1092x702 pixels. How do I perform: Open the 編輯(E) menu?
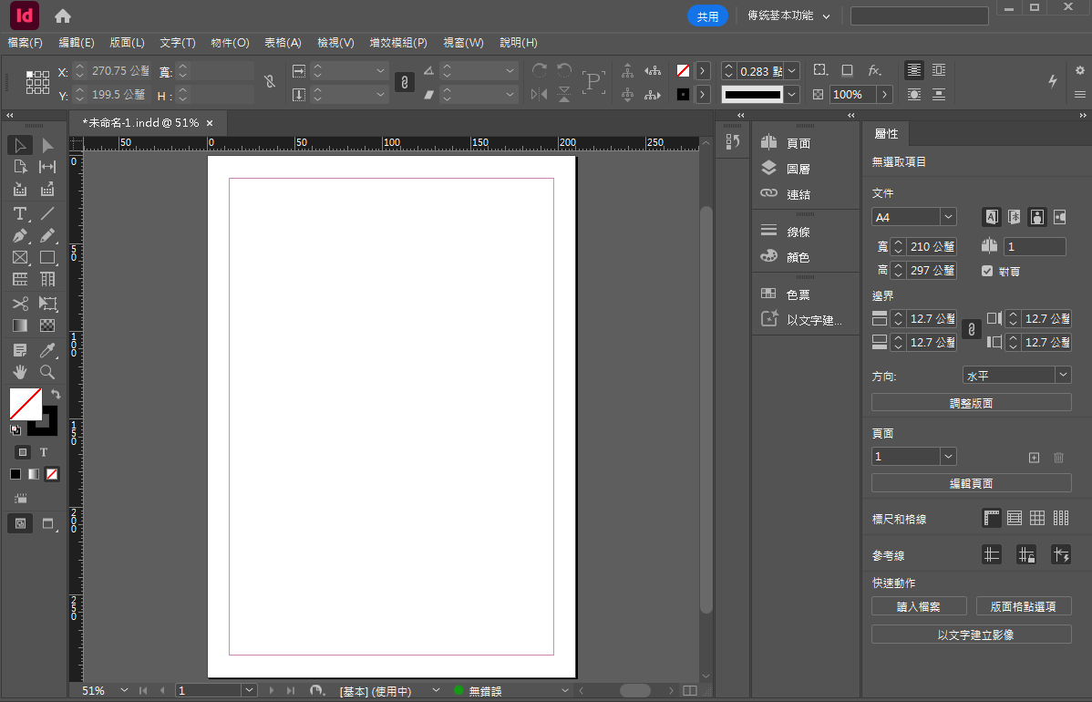point(76,43)
